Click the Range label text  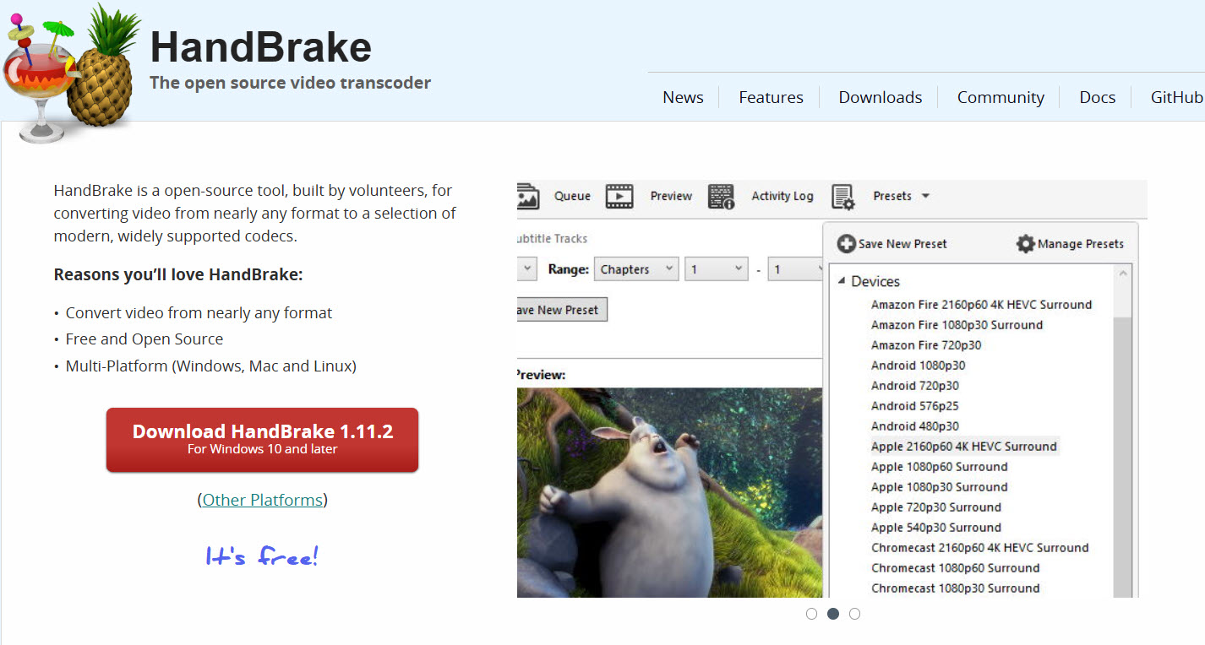tap(569, 269)
